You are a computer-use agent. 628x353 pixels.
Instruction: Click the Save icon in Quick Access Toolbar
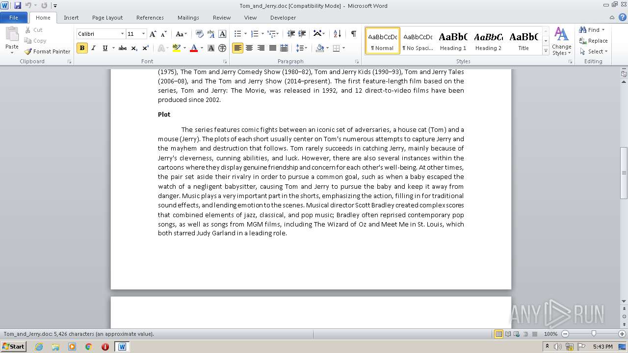coord(18,5)
